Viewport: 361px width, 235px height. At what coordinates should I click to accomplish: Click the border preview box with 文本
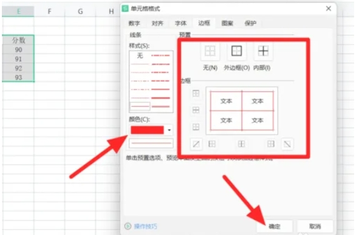coord(242,111)
